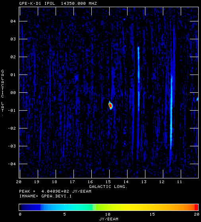Screen dimensions: 201x222
Task: Click the small source near latitude 04
Action: point(124,19)
